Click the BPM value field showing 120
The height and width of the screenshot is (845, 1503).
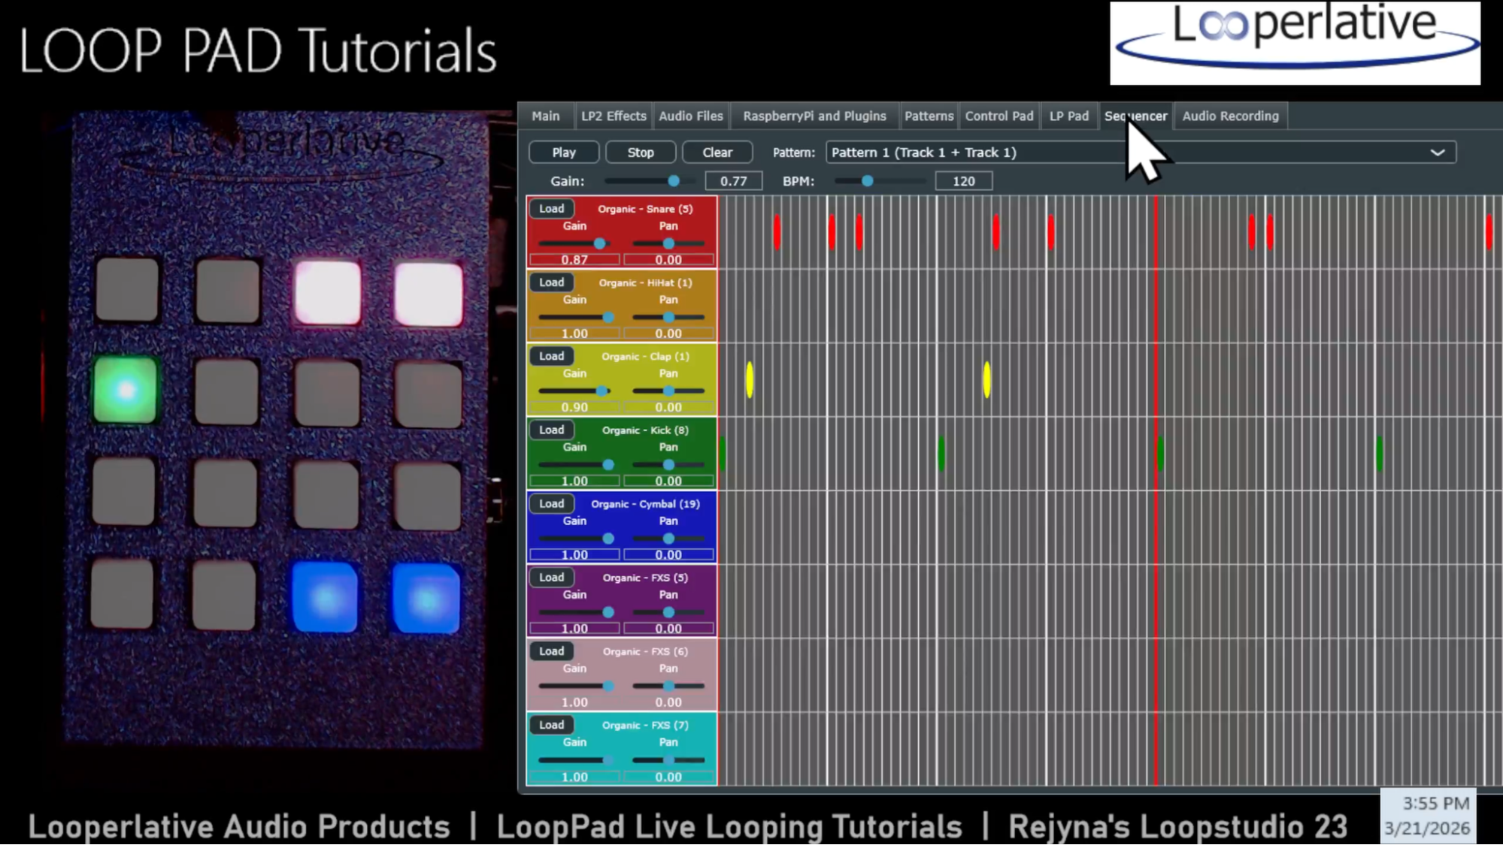click(x=963, y=181)
